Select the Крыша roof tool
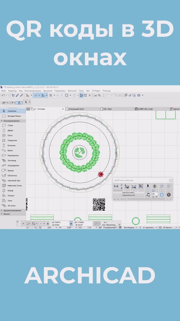 click(13, 171)
